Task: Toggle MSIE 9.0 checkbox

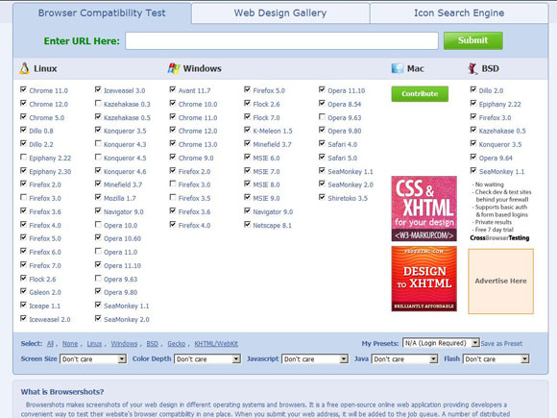Action: pyautogui.click(x=247, y=197)
